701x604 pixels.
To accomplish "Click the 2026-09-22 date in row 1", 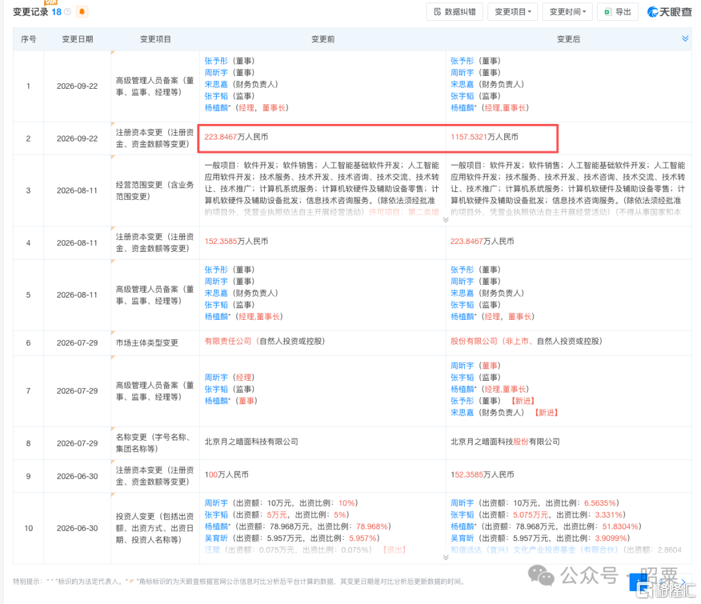I will pos(77,86).
